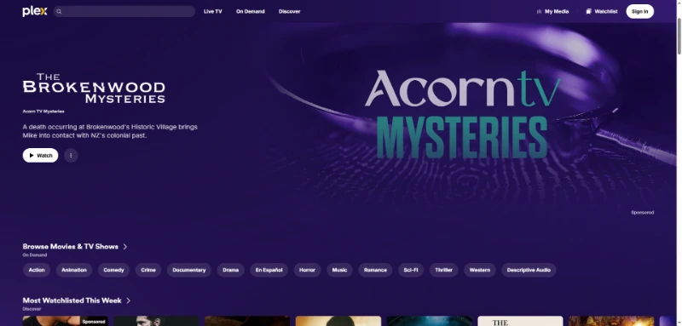Expand Most Watchlisted This Week chevron
The height and width of the screenshot is (326, 682).
click(x=129, y=300)
